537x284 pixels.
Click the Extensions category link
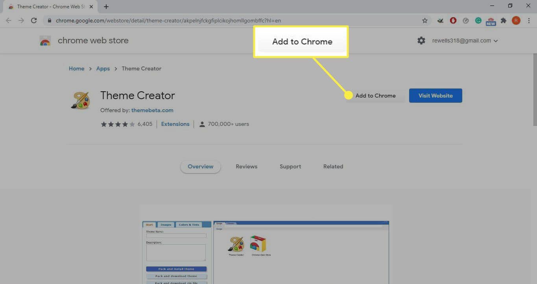tap(175, 124)
